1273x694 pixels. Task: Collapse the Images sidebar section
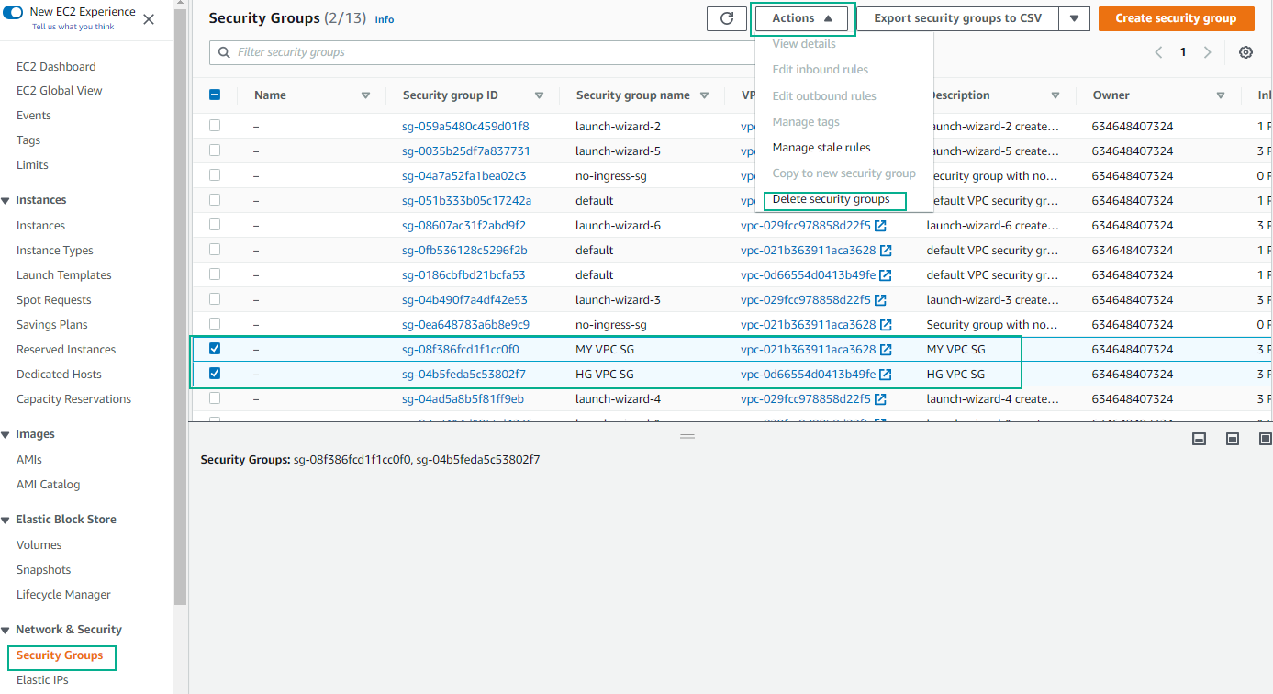pyautogui.click(x=6, y=434)
